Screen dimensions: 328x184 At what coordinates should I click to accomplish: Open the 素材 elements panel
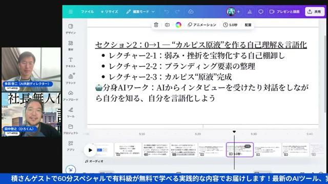coord(71,45)
